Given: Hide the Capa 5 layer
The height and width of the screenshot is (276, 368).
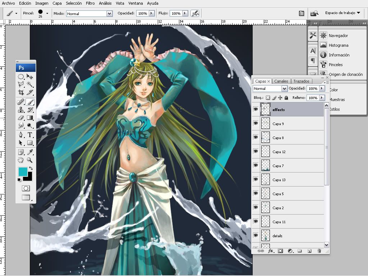Looking at the screenshot, I should pos(256,193).
